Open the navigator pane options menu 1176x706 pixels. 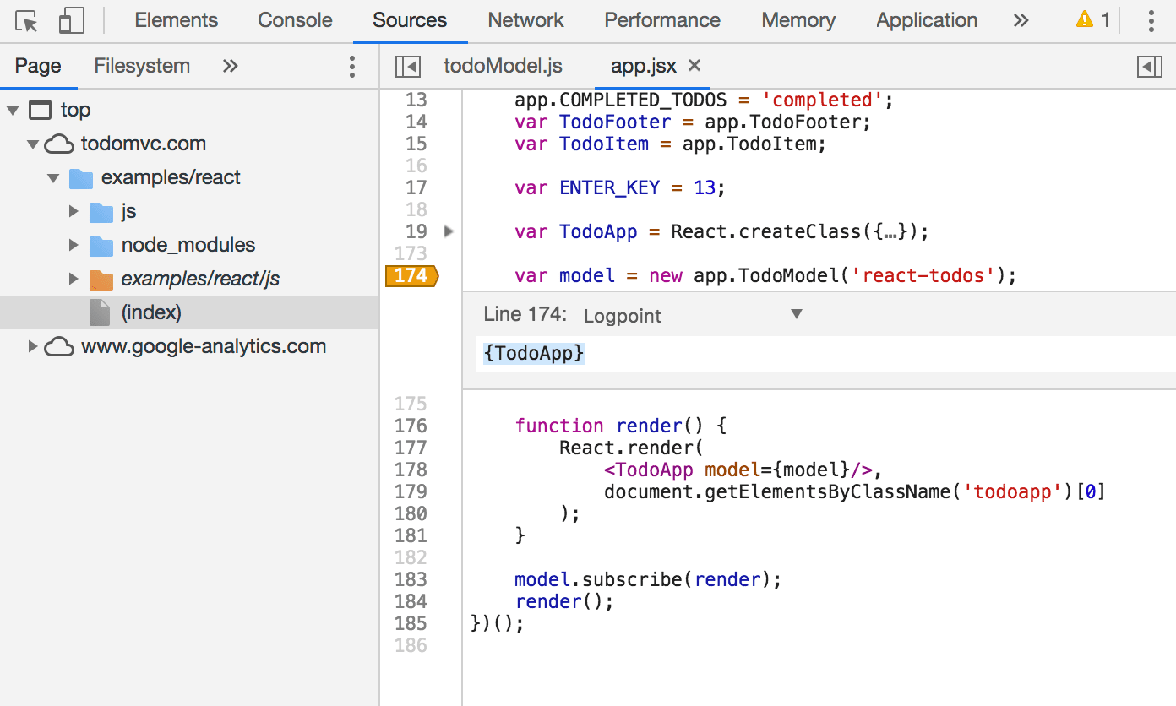(351, 66)
